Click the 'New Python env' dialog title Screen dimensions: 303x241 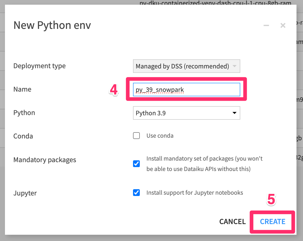(52, 26)
